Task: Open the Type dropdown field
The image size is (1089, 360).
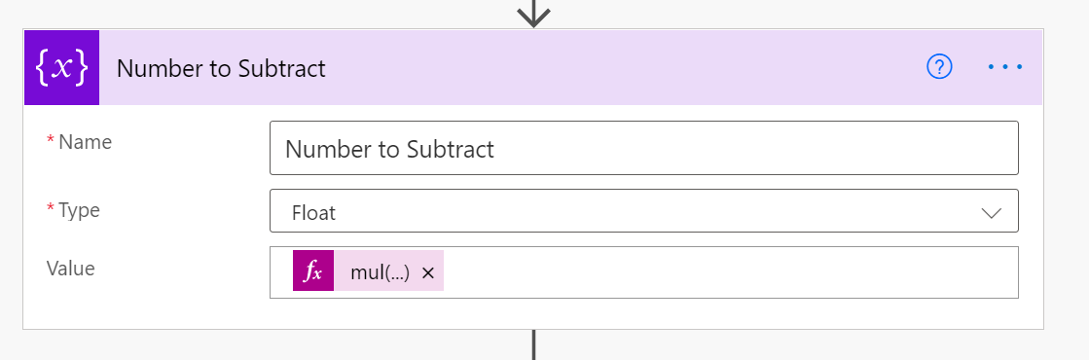Action: (x=644, y=210)
